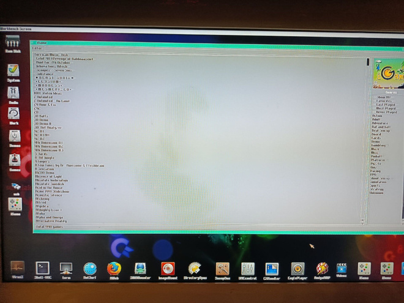Open the Games drive icon

[15, 163]
